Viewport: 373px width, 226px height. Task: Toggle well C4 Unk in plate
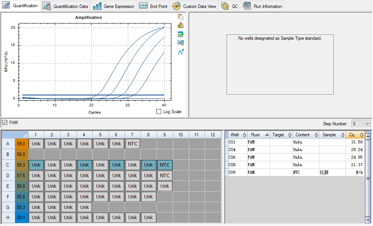pos(84,165)
